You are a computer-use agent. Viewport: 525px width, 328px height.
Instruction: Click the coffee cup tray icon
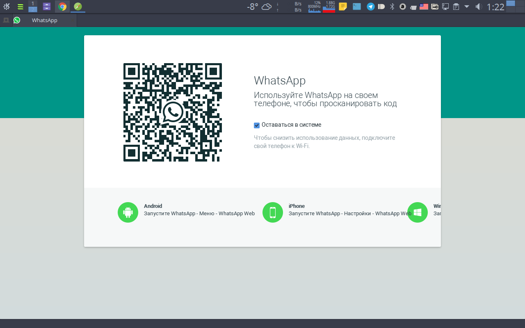point(413,7)
